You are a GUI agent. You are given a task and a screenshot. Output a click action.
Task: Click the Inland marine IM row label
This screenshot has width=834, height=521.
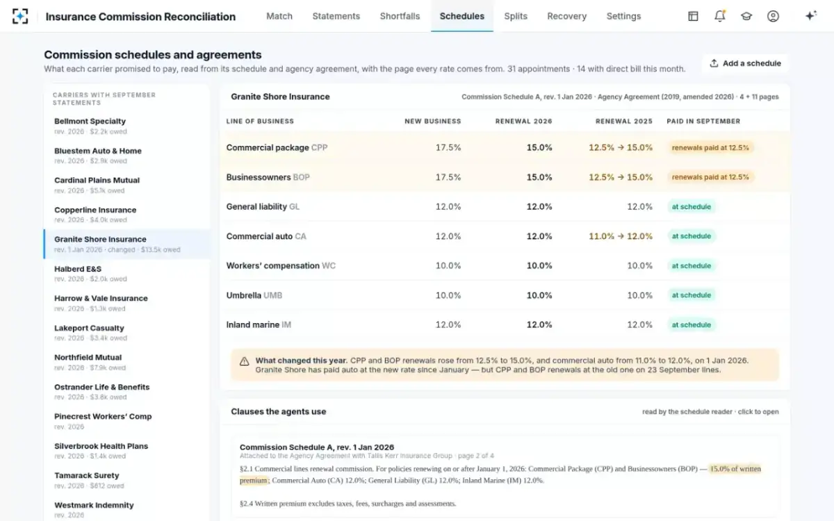pos(259,324)
